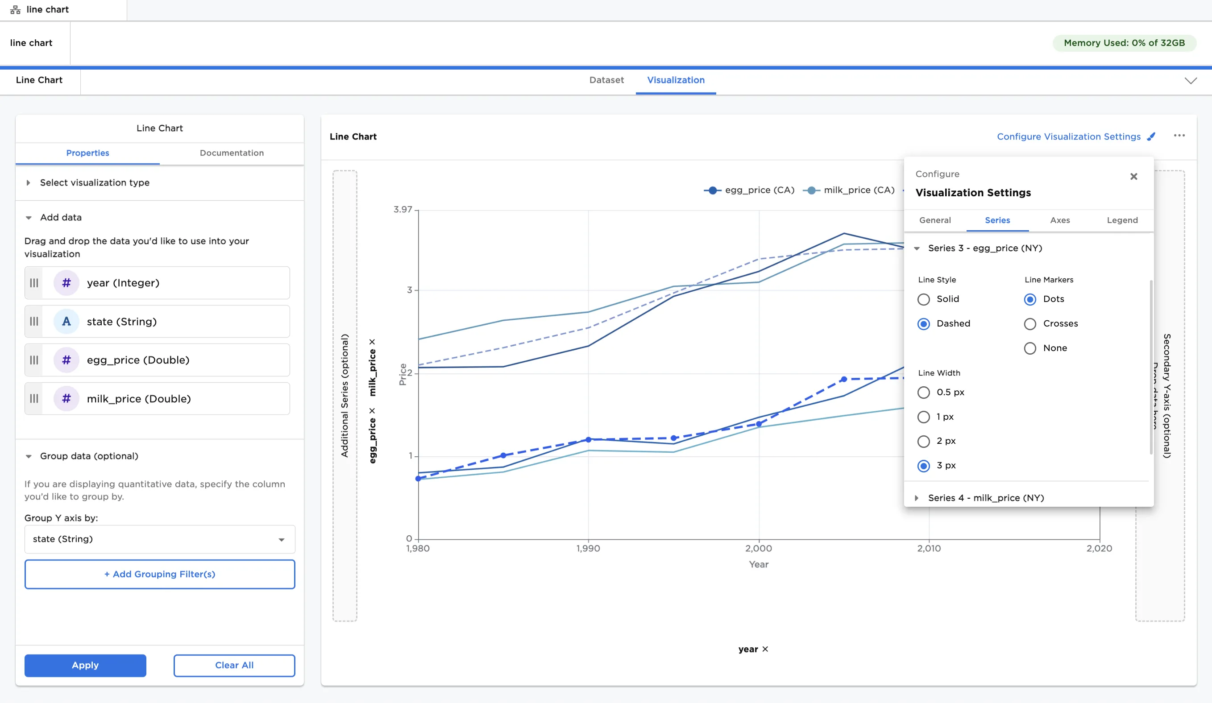Image resolution: width=1212 pixels, height=703 pixels.
Task: Click the year integer type icon
Action: (x=66, y=283)
